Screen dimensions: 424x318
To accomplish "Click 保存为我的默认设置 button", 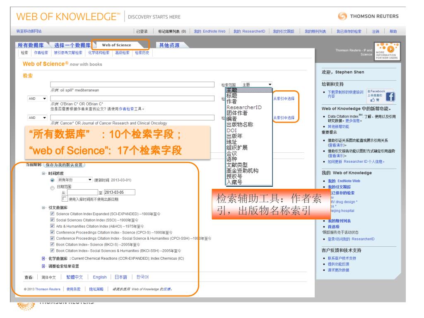I will (64, 165).
